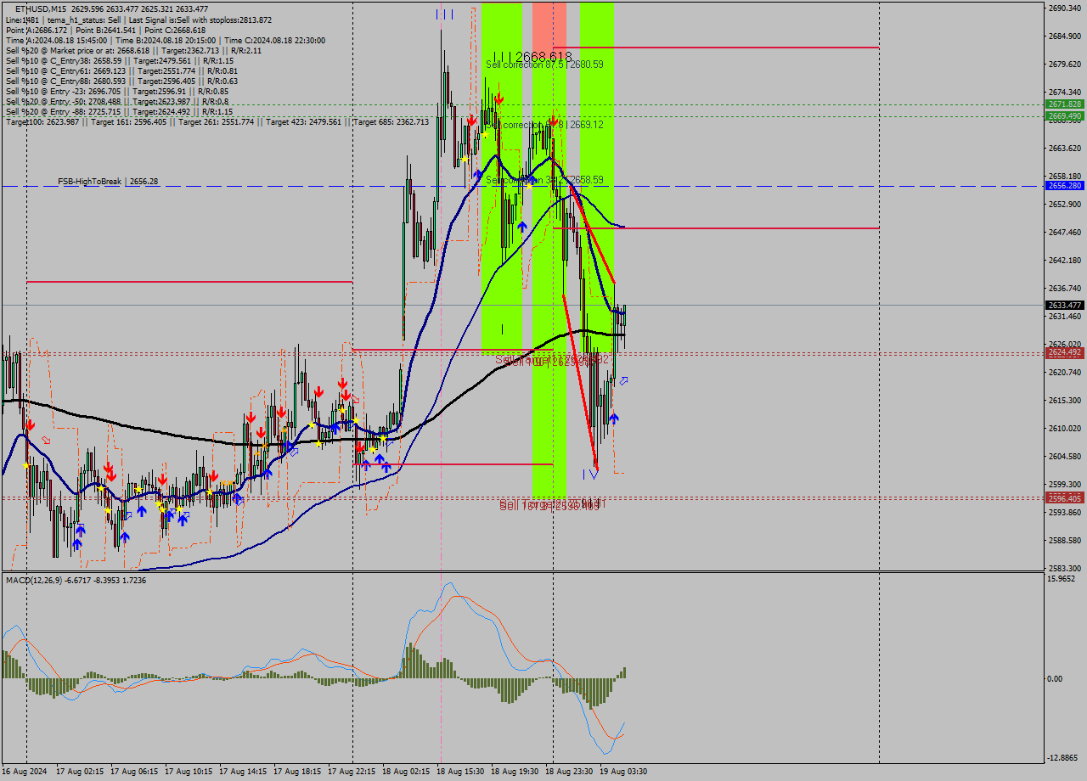Select the '| | | 2668.618' chart label
The height and width of the screenshot is (781, 1087).
point(532,55)
